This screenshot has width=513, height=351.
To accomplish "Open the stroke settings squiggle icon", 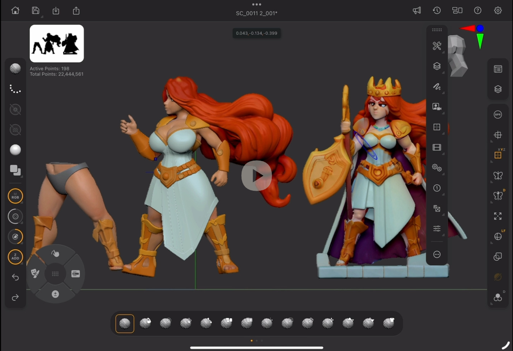I will point(437,86).
